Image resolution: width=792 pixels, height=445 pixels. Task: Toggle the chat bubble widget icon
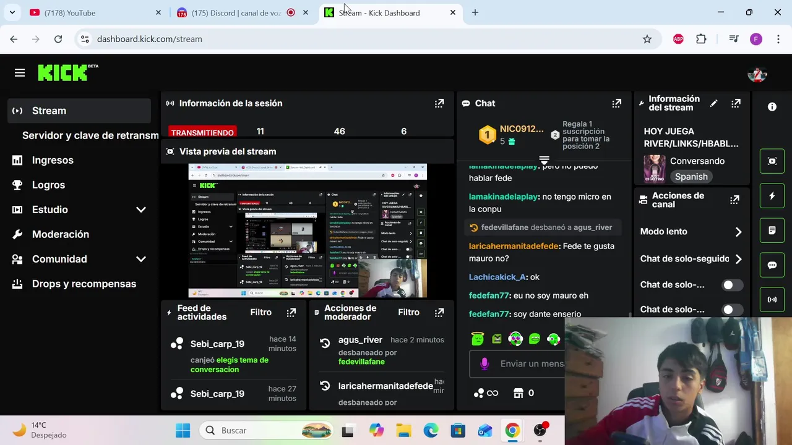(772, 265)
